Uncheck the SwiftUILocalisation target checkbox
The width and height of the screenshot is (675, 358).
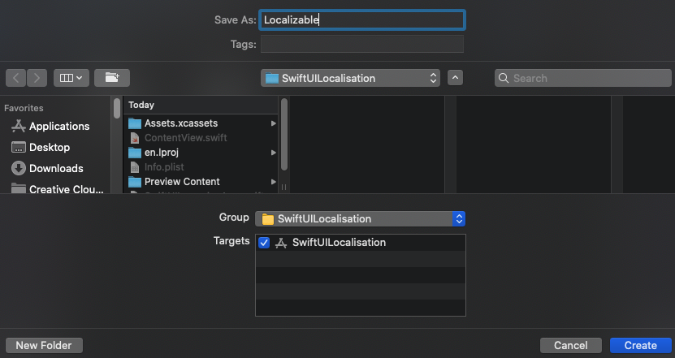pyautogui.click(x=264, y=243)
